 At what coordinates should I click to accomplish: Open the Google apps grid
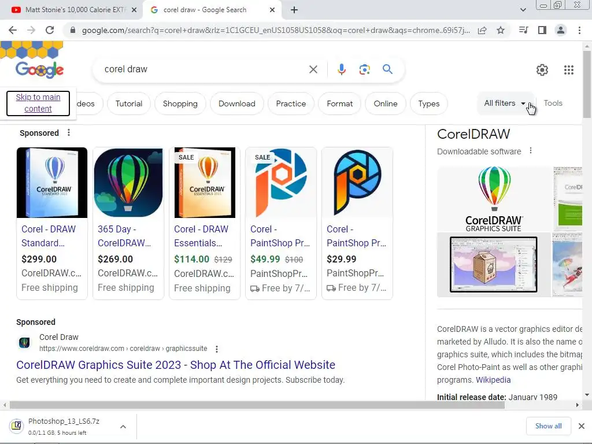pos(569,70)
